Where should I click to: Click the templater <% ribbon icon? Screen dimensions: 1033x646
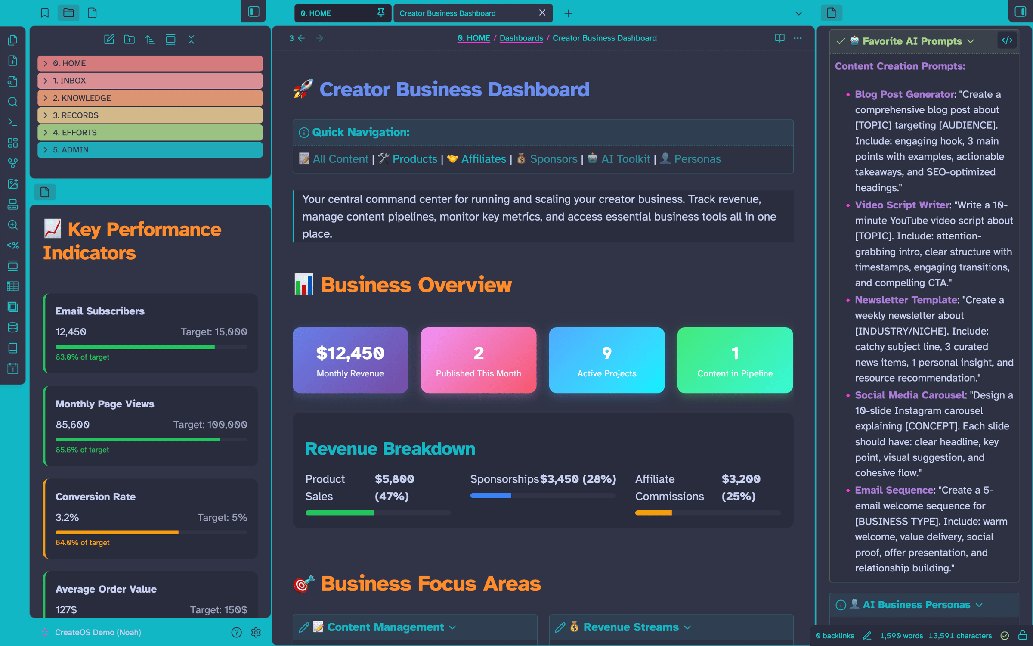coord(13,245)
